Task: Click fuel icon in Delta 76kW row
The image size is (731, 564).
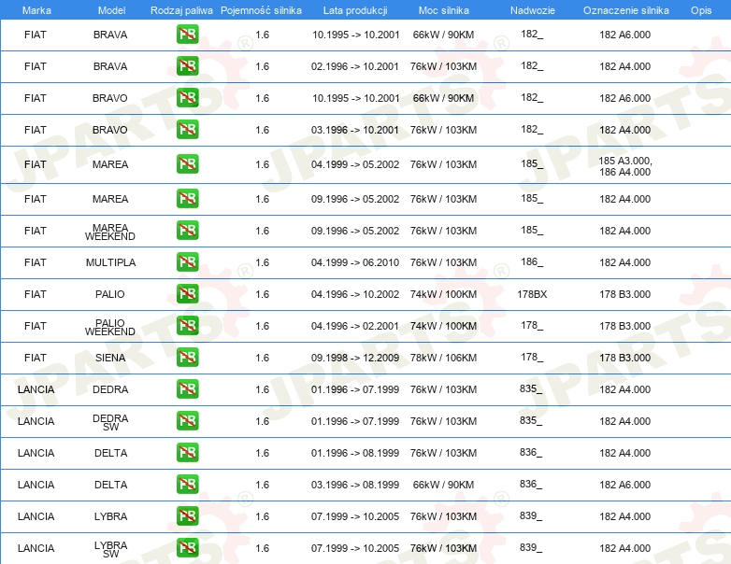Action: (187, 452)
